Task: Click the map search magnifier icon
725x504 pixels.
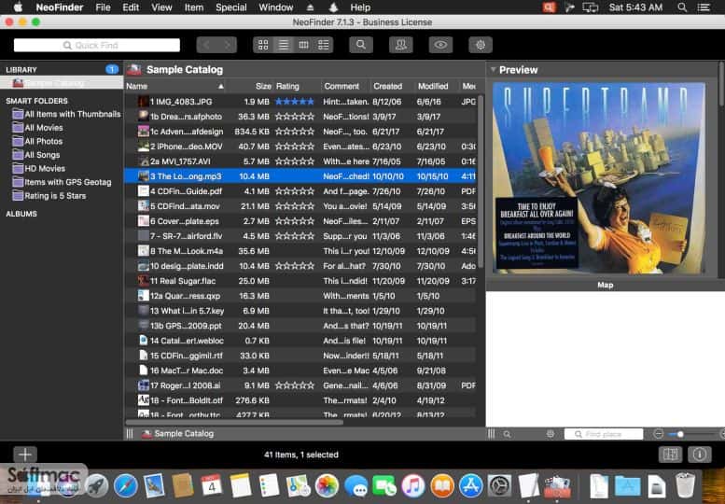Action: [x=508, y=434]
